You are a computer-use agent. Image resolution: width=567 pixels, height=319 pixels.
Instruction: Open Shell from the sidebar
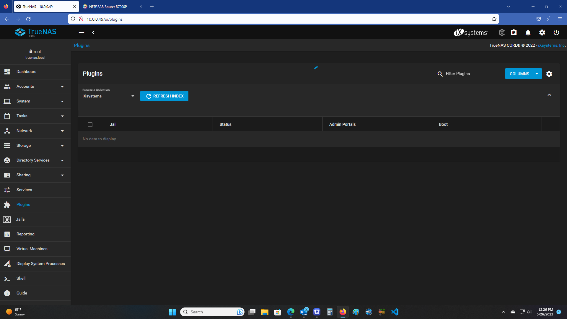(21, 279)
